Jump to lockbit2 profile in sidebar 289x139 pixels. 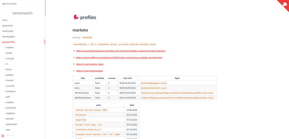click(9, 75)
